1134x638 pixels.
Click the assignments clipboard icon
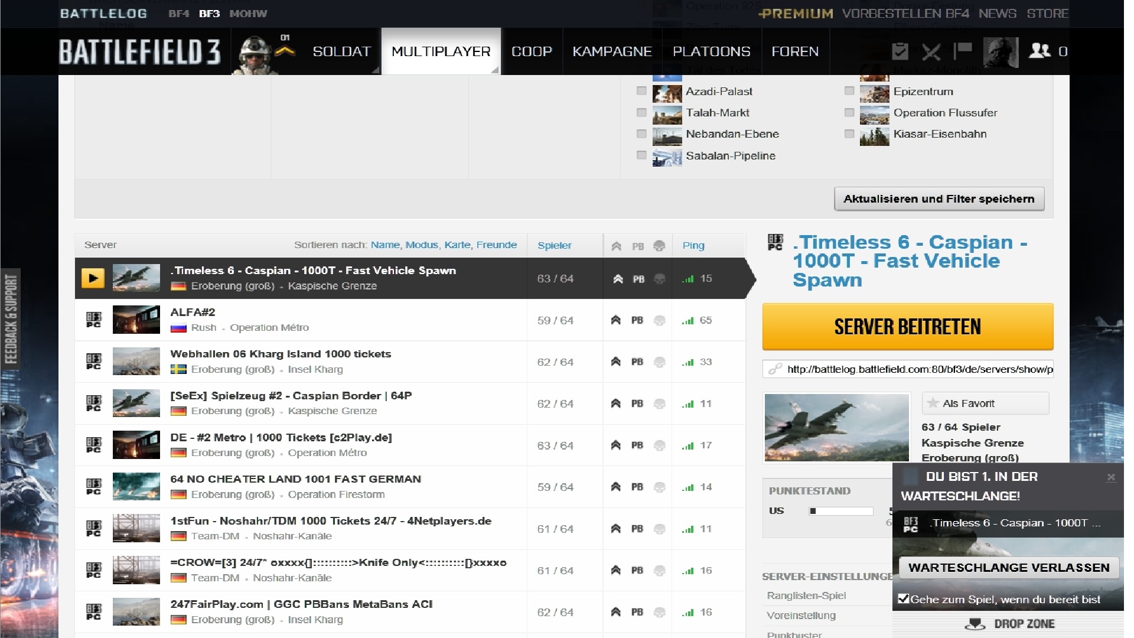pyautogui.click(x=900, y=51)
